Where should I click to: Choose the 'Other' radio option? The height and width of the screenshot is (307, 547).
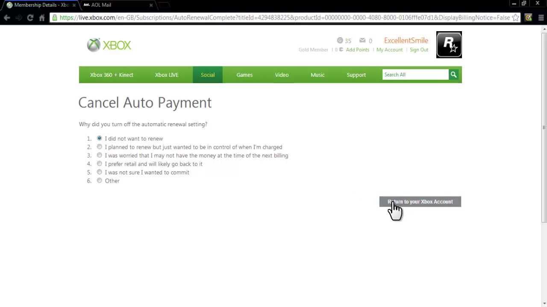click(x=99, y=180)
